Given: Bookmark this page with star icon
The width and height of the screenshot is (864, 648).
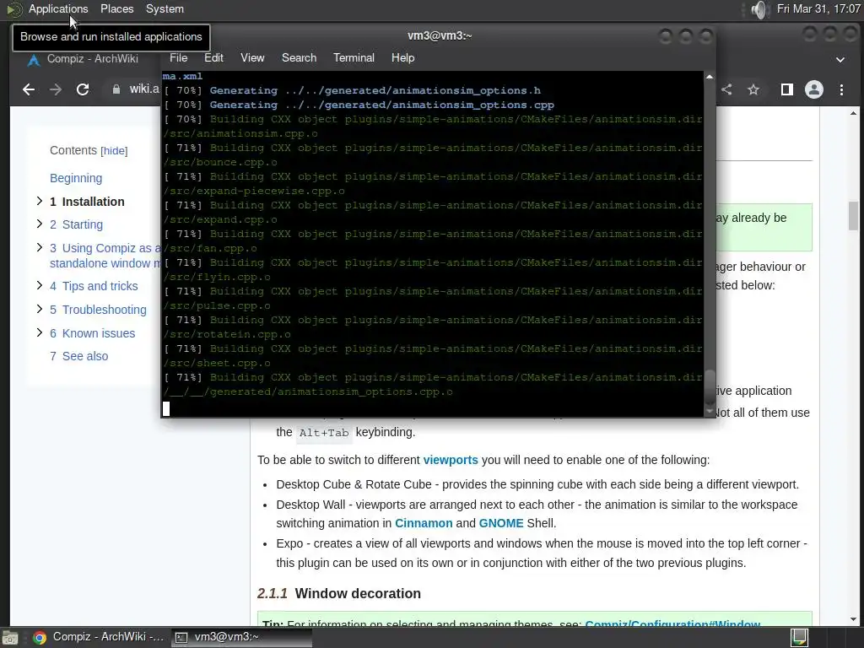Looking at the screenshot, I should click(753, 89).
